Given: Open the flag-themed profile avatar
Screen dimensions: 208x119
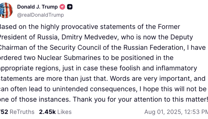Looking at the screenshot, I should point(6,10).
